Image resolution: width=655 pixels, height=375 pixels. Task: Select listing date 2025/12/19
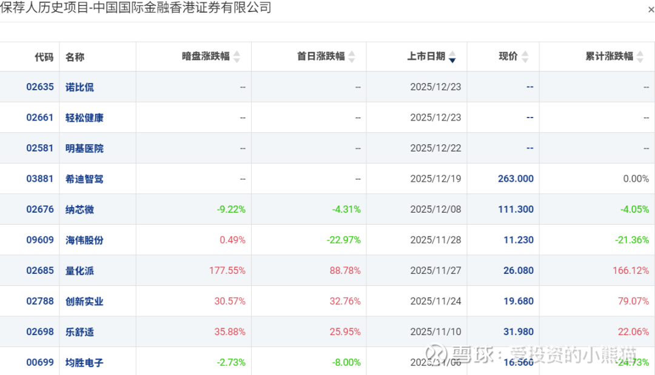[x=435, y=179]
